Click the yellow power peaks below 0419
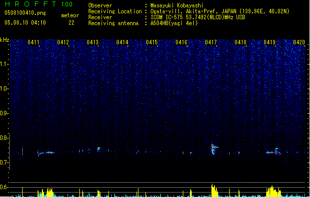This screenshot has height=197, width=310. [274, 191]
